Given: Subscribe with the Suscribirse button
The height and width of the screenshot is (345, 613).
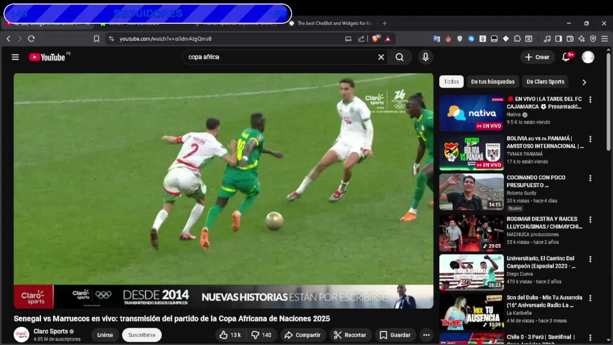Looking at the screenshot, I should [142, 335].
